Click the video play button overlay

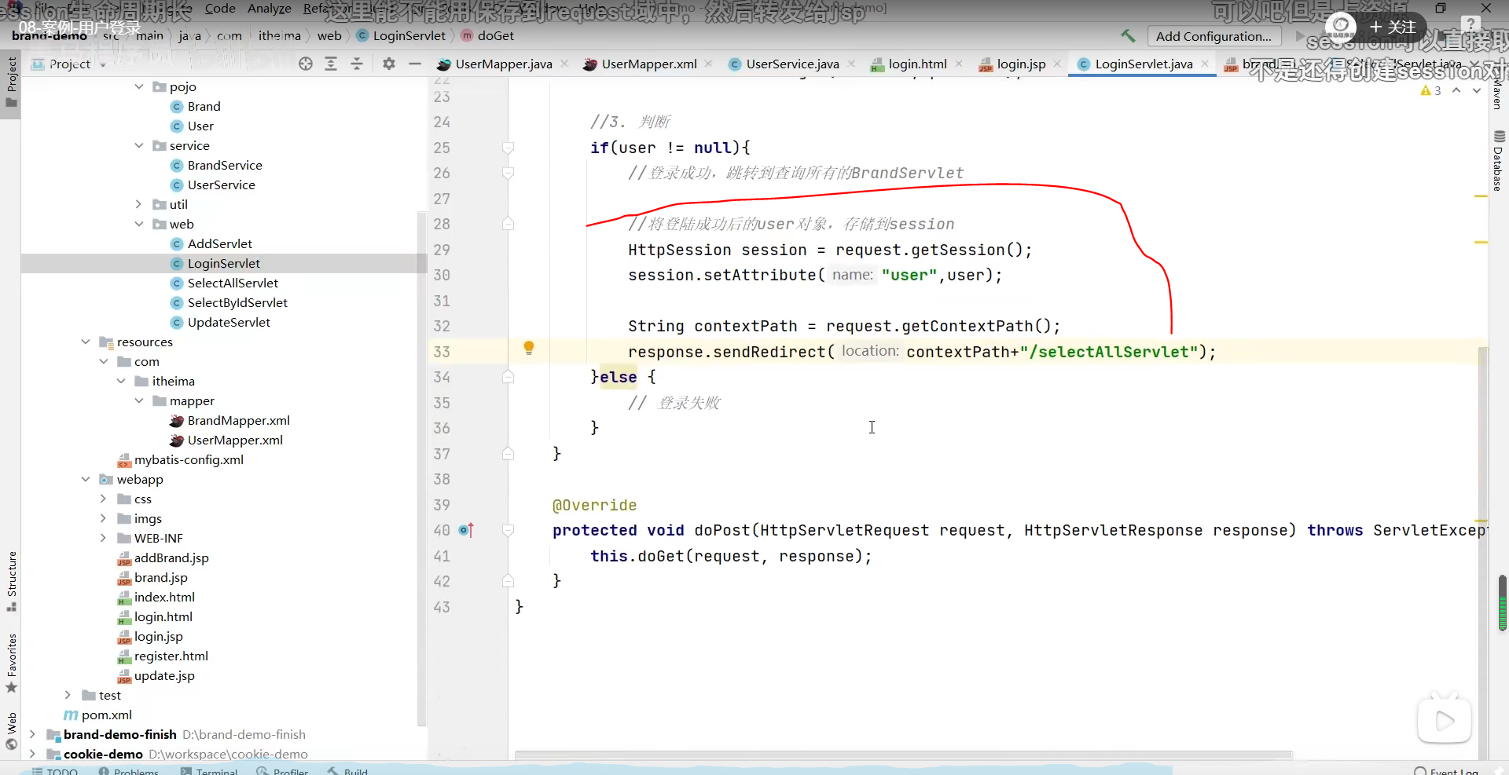click(1445, 719)
